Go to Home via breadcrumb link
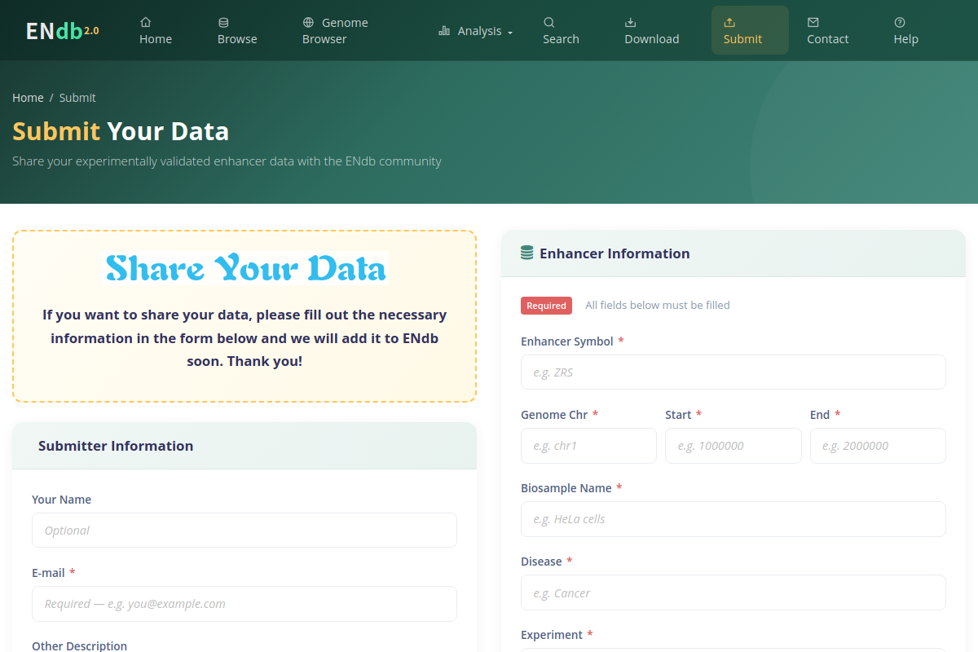 coord(28,98)
